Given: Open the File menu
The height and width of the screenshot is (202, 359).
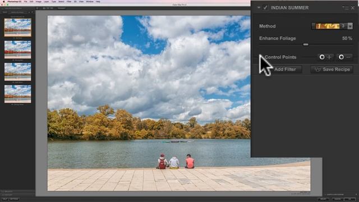Looking at the screenshot, I should pyautogui.click(x=25, y=1).
